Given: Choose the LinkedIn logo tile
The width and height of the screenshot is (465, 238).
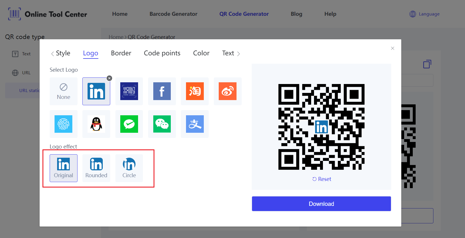Looking at the screenshot, I should (x=96, y=91).
